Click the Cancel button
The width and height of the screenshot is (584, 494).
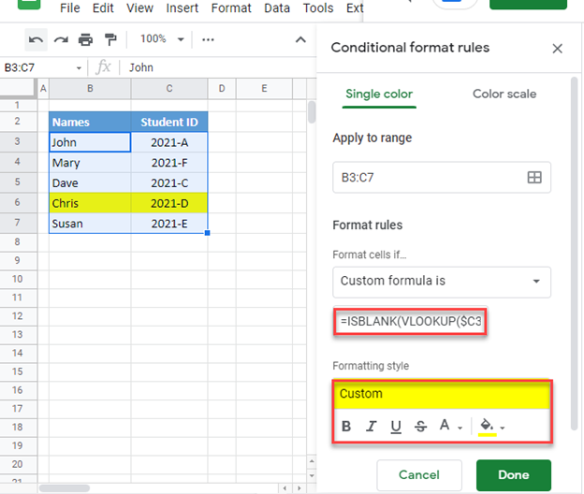coord(419,475)
